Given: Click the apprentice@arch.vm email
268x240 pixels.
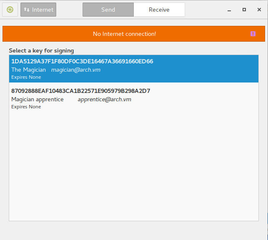Looking at the screenshot, I should click(105, 100).
